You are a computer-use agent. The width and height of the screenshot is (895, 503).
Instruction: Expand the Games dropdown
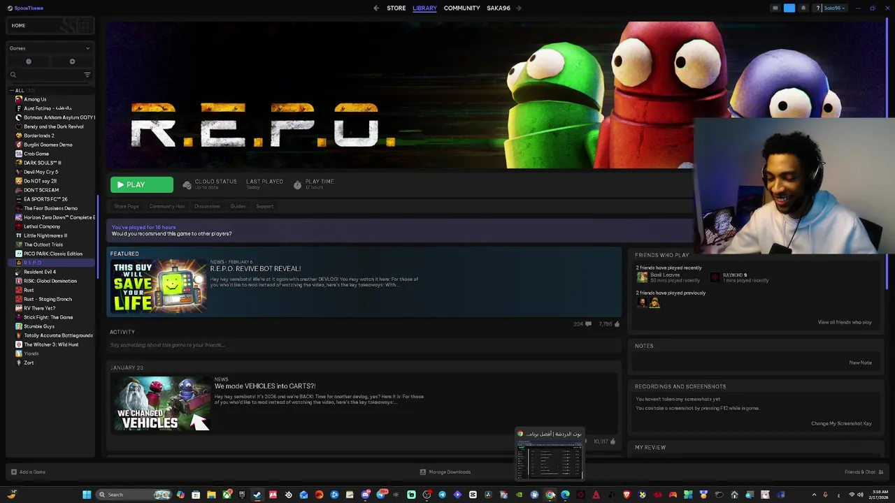coord(49,48)
